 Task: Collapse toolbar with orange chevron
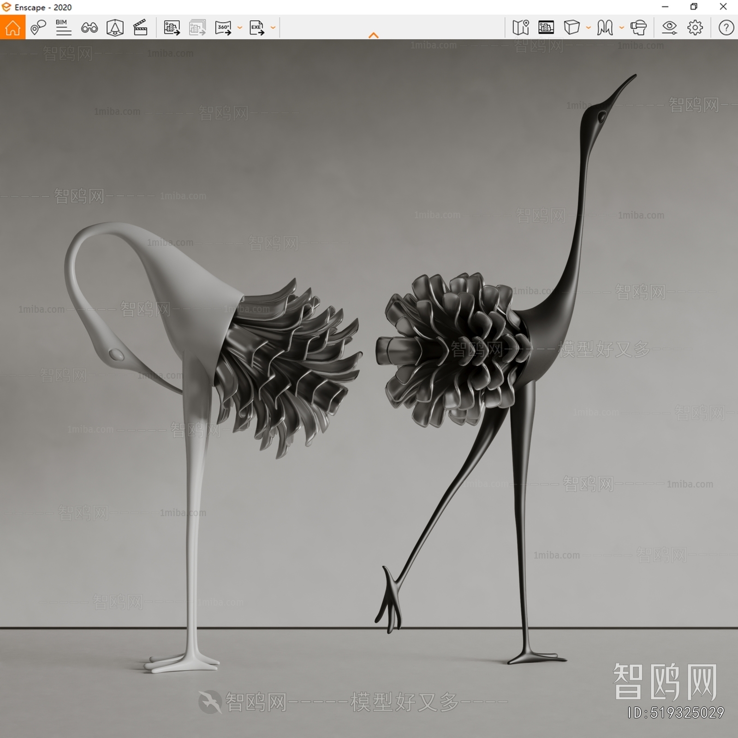374,35
